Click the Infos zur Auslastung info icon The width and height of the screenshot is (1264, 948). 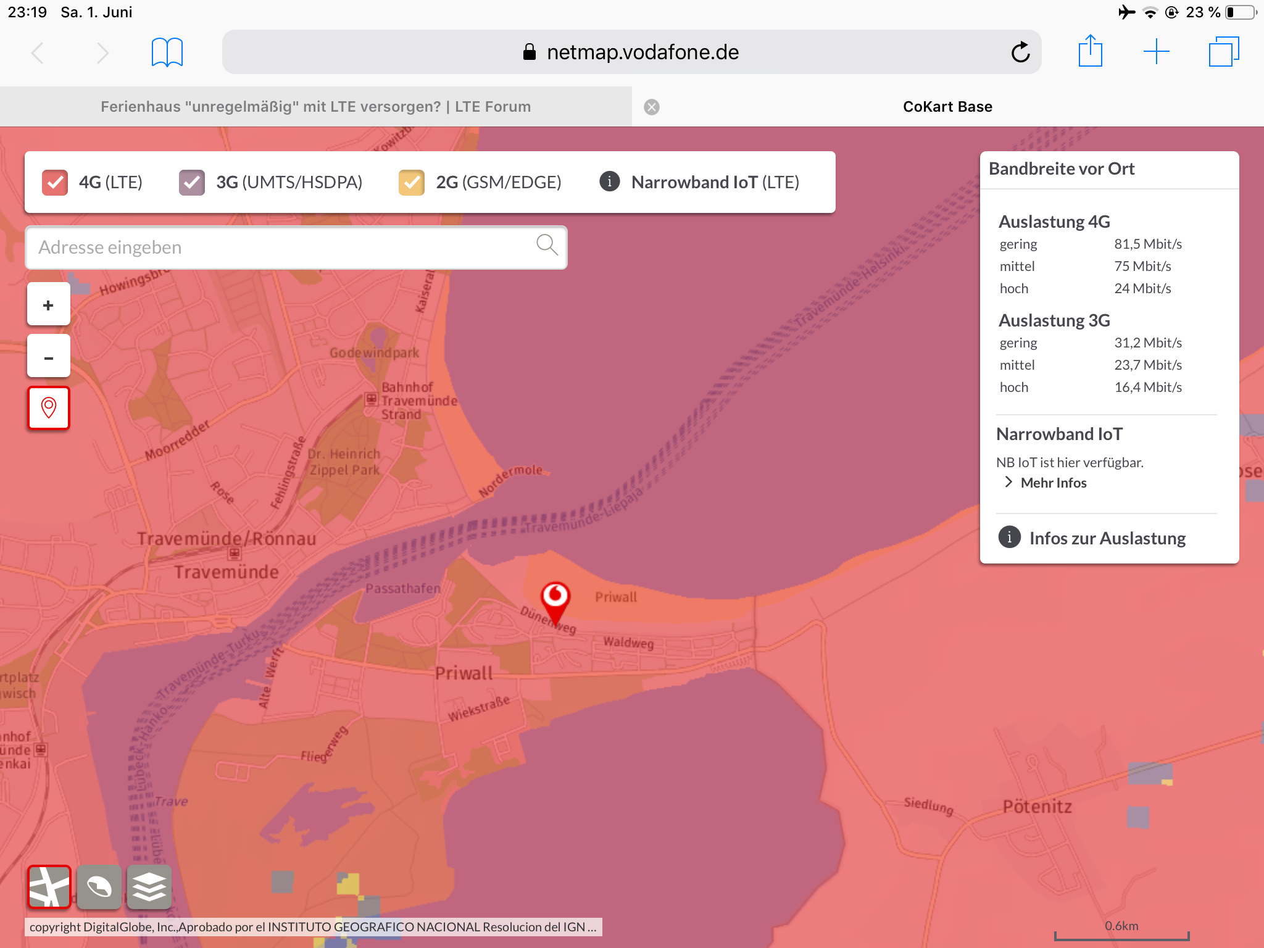pyautogui.click(x=1010, y=537)
